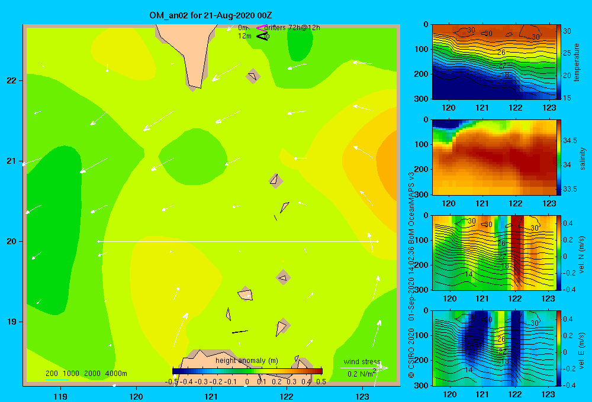This screenshot has width=592, height=402.
Task: Click longitude label 119 on main map
Action: coord(60,396)
